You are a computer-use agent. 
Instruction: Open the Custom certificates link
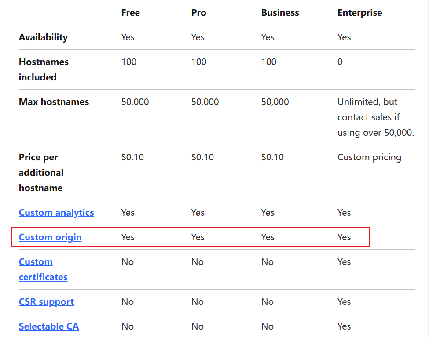43,269
